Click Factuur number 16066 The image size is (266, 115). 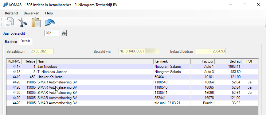(x=209, y=93)
